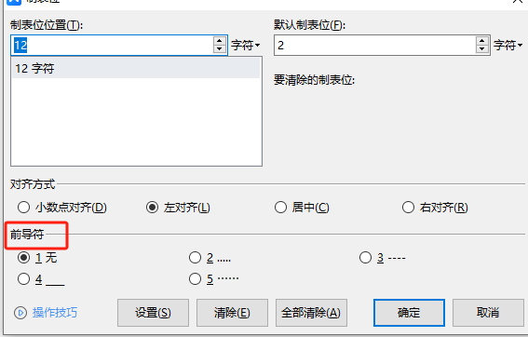The image size is (528, 337).
Task: Select the 12 字符 entry in list
Action: point(136,69)
